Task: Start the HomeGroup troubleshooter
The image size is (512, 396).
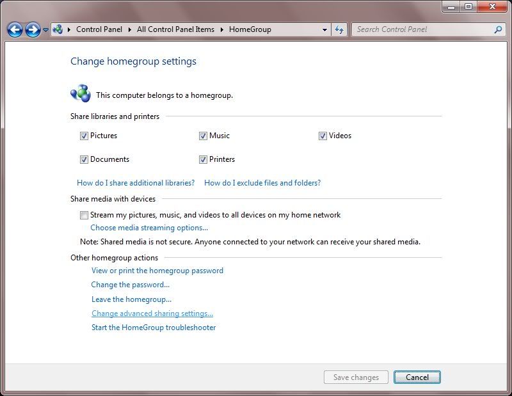Action: 154,328
